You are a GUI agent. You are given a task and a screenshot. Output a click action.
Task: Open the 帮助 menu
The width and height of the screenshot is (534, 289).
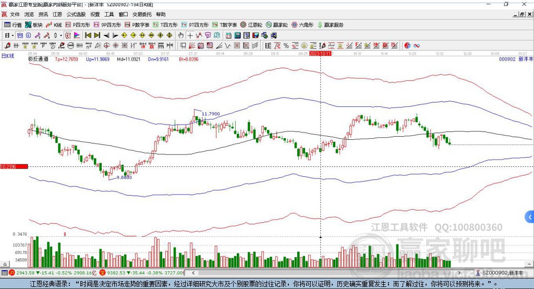click(x=161, y=14)
